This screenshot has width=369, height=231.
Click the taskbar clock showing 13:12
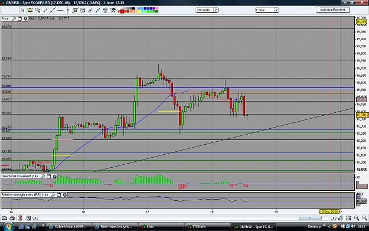[x=361, y=226]
